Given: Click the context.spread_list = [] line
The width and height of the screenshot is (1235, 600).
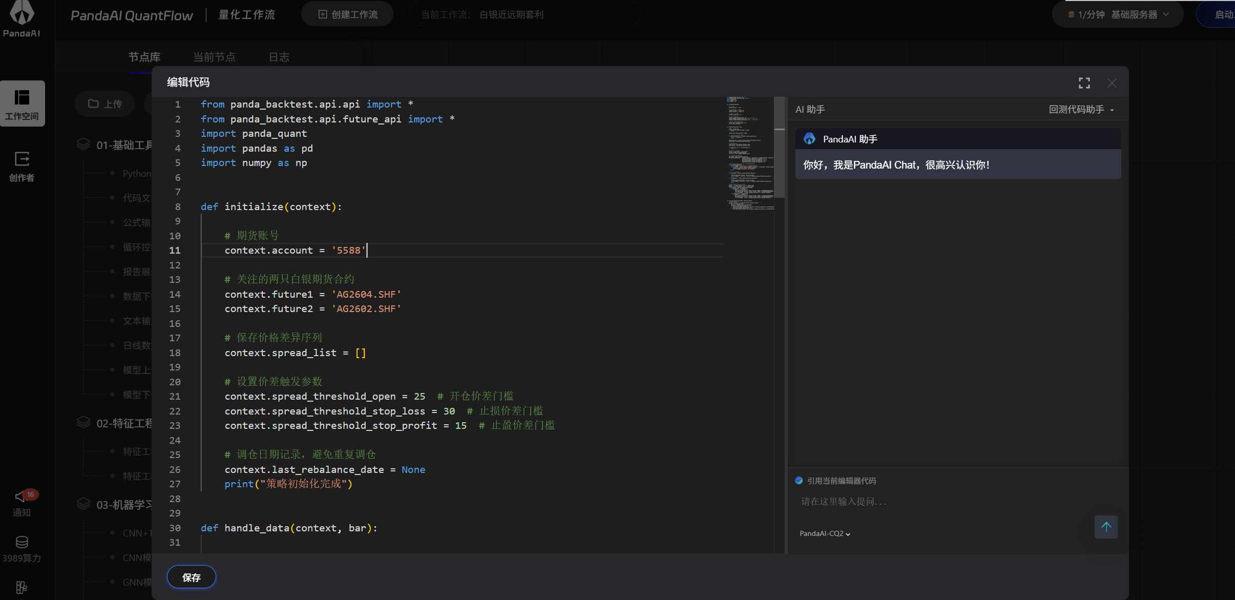Looking at the screenshot, I should 295,353.
